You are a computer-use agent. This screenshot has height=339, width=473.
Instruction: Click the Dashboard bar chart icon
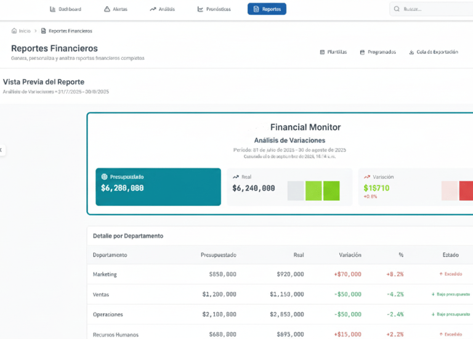[x=52, y=9]
